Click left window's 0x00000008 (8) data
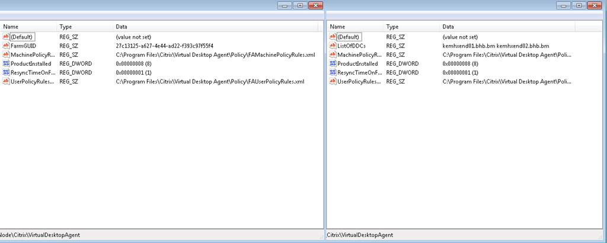The width and height of the screenshot is (607, 243). pyautogui.click(x=135, y=63)
